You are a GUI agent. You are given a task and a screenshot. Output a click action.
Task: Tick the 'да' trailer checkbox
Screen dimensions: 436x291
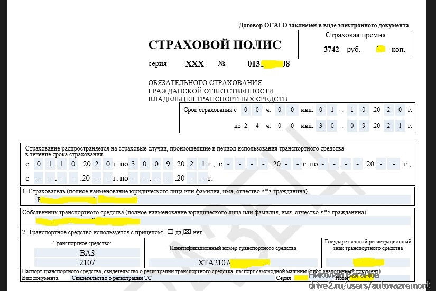(x=171, y=231)
